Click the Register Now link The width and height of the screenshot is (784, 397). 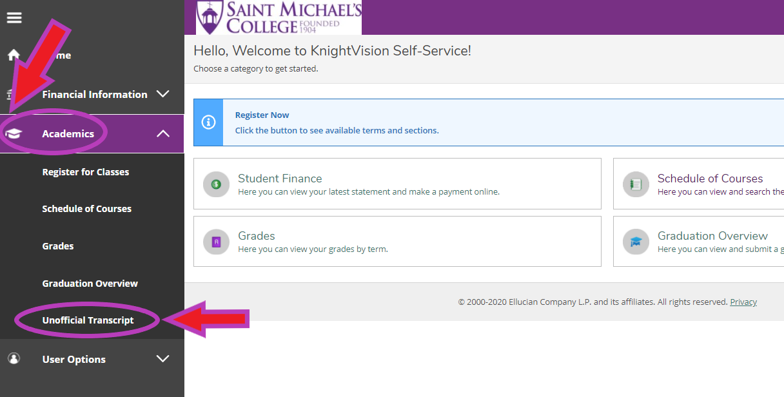click(262, 115)
